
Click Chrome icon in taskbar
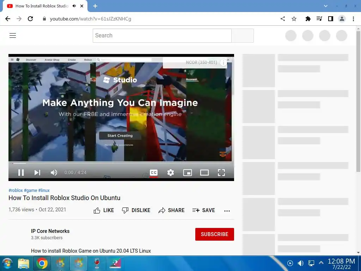tap(42, 263)
